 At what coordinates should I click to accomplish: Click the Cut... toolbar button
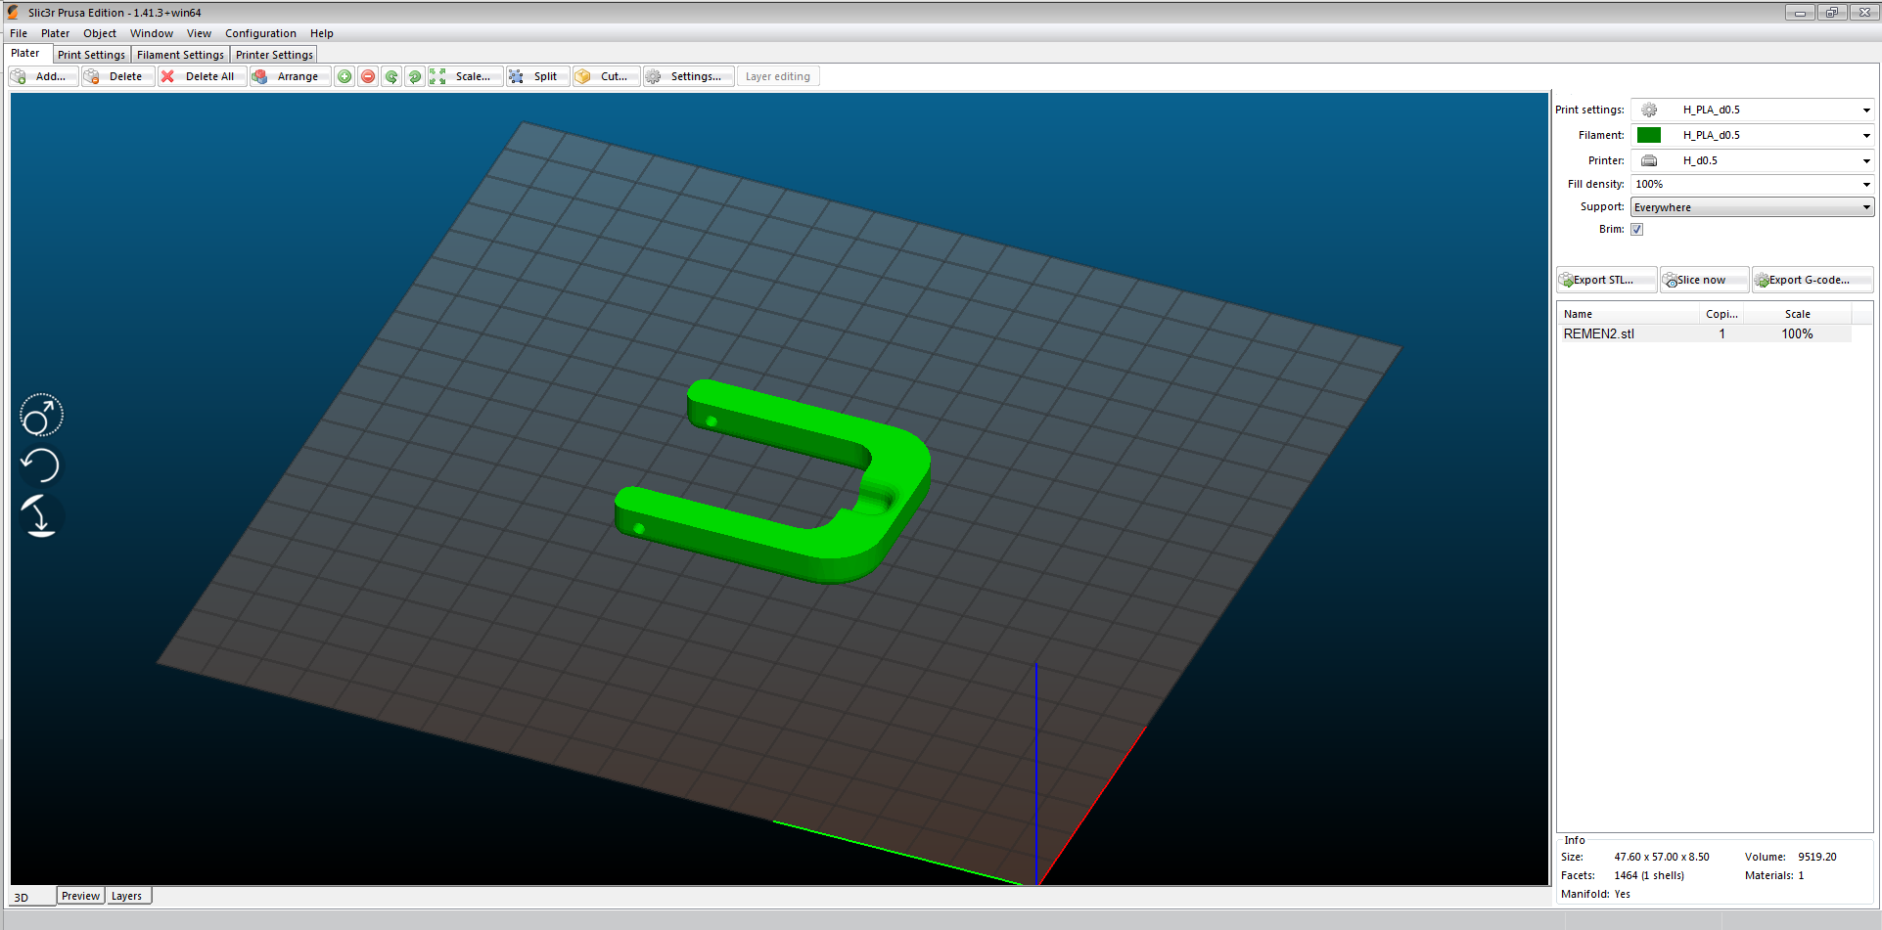point(606,76)
